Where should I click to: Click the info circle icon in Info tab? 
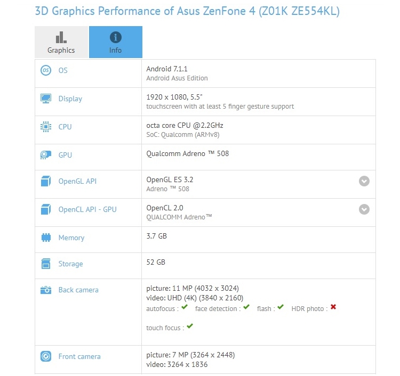click(116, 37)
